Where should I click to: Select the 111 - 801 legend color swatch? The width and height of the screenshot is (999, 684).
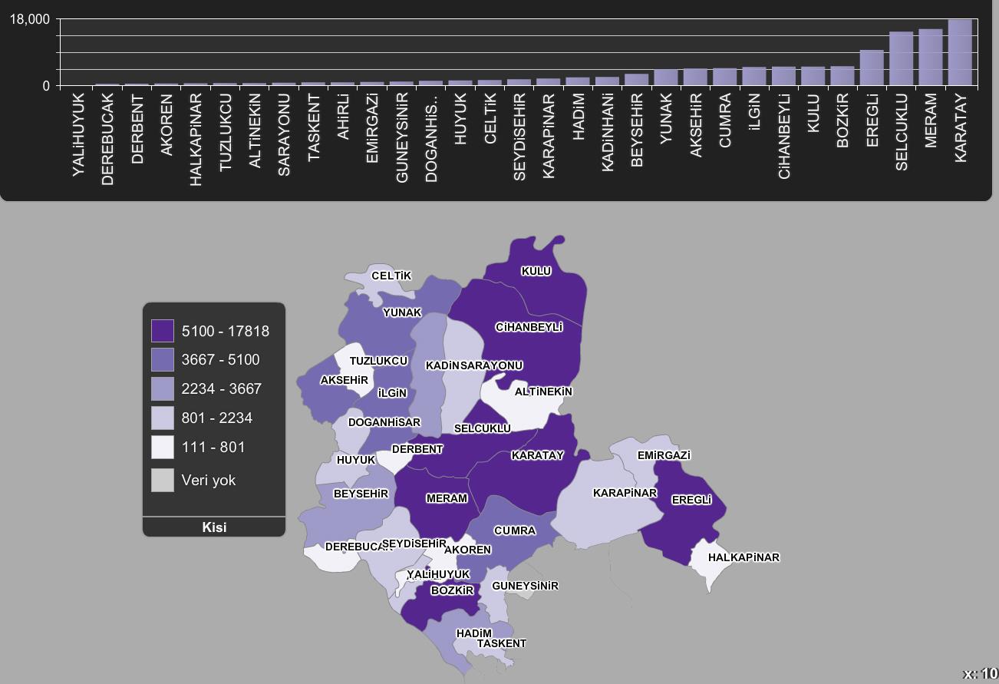coord(163,448)
